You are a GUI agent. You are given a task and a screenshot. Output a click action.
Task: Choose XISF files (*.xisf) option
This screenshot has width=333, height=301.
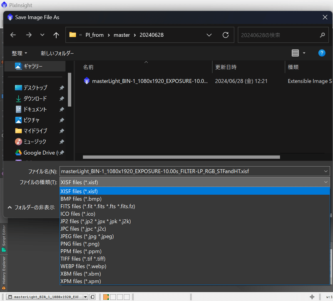195,191
